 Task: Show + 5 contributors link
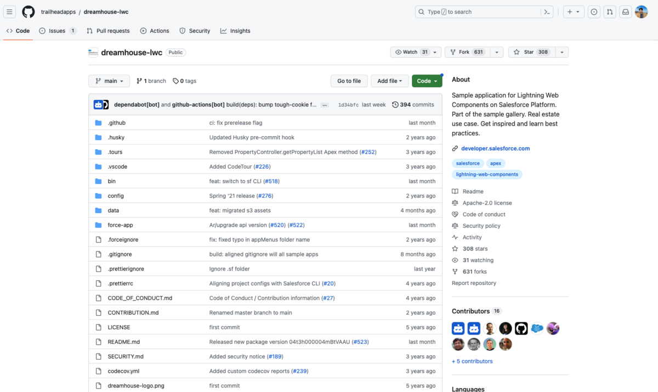click(x=472, y=361)
